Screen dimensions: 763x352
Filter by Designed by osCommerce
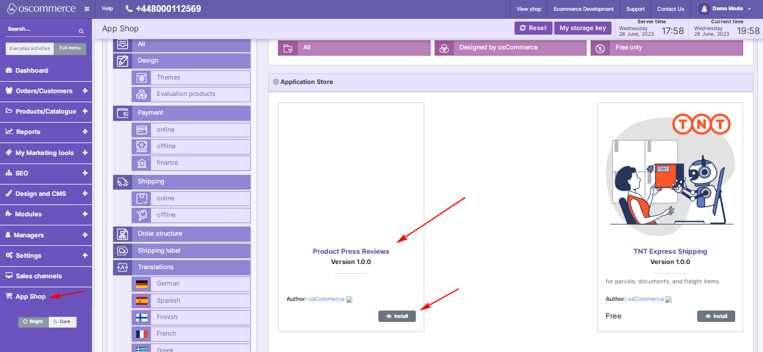(x=511, y=48)
